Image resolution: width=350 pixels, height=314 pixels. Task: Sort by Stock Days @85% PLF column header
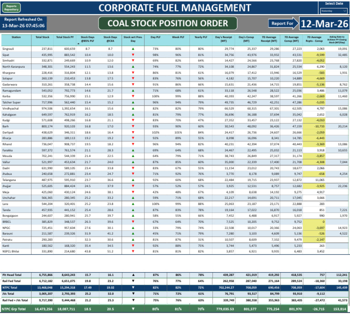coord(87,39)
